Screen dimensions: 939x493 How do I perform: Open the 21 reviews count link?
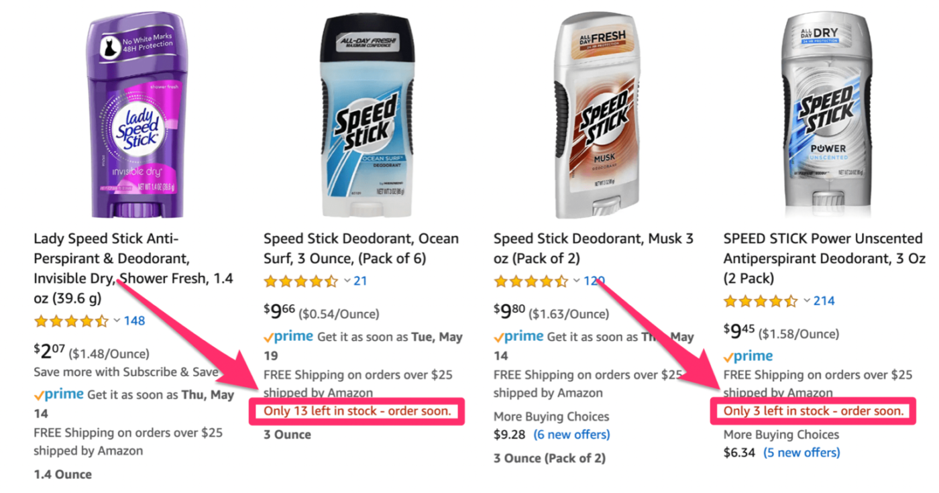(x=360, y=280)
